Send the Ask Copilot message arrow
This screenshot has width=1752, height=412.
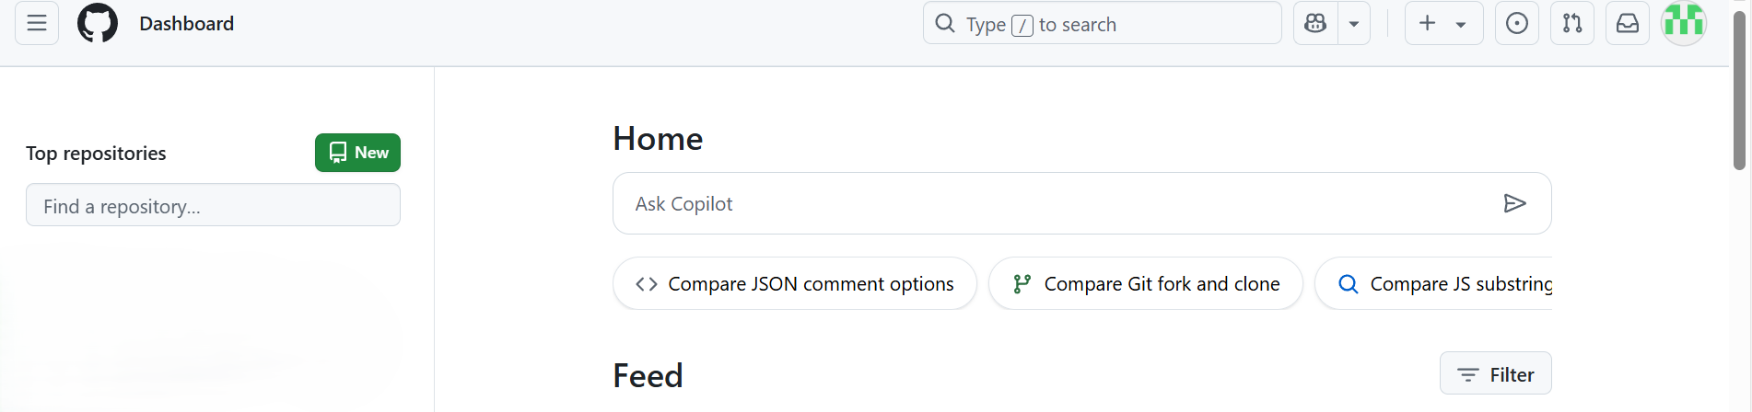1514,203
